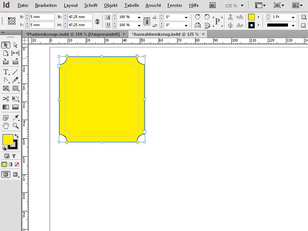Select the Pencil tool
This screenshot has width=308, height=231.
pyautogui.click(x=15, y=80)
